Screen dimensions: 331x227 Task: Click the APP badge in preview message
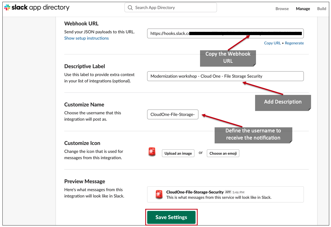click(228, 192)
